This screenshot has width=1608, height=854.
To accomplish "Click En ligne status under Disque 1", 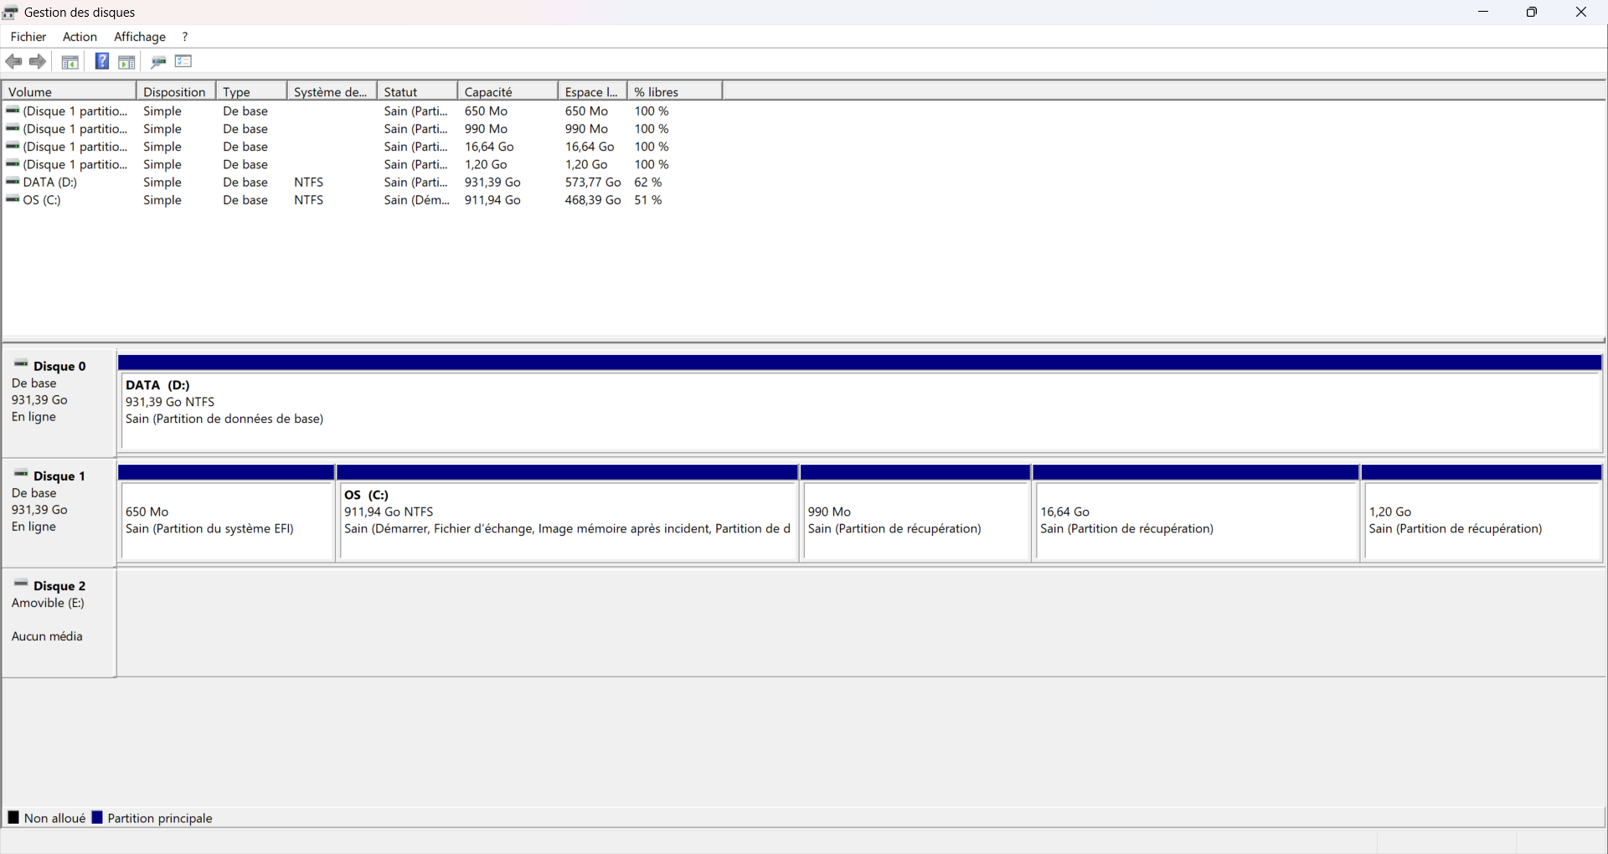I will tap(33, 527).
